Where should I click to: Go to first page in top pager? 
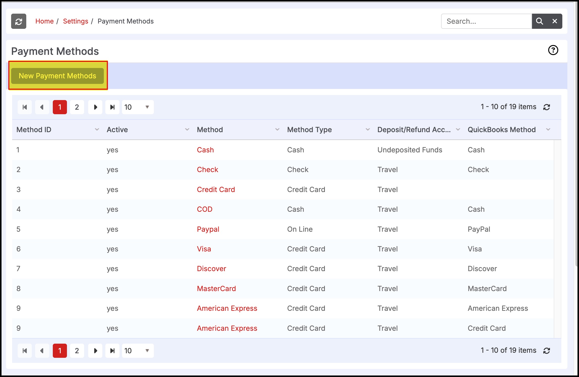click(25, 107)
